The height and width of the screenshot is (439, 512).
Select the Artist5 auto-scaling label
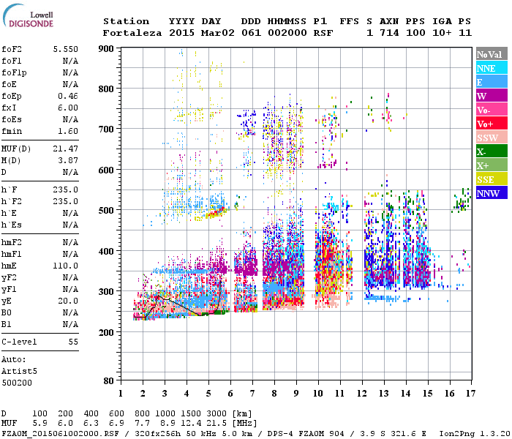click(x=20, y=371)
